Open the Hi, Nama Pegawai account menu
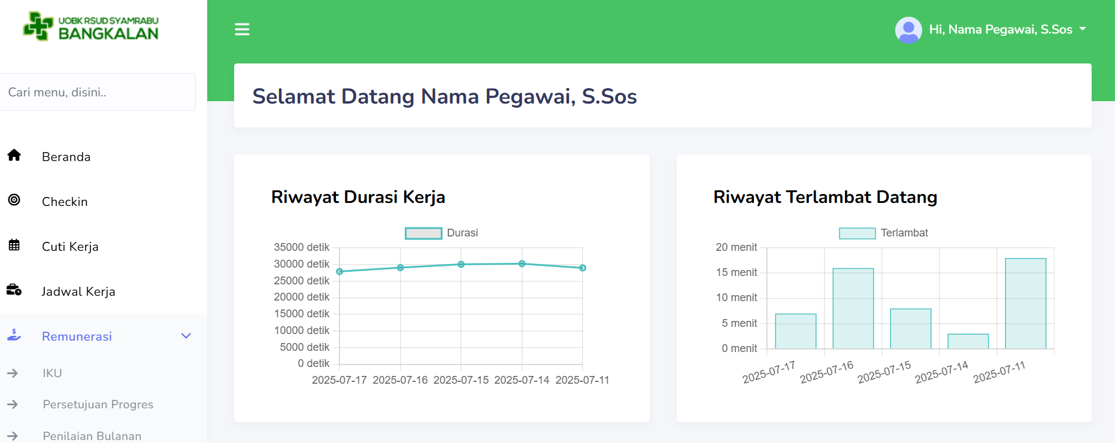 click(x=1000, y=29)
